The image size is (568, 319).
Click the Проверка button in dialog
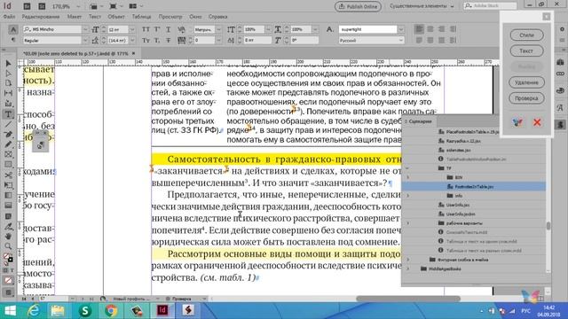526,98
